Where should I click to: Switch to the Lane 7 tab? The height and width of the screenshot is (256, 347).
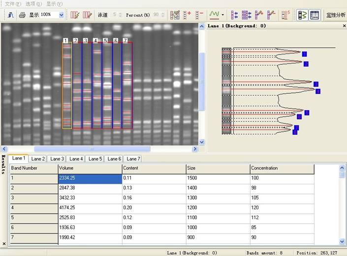[x=133, y=159]
